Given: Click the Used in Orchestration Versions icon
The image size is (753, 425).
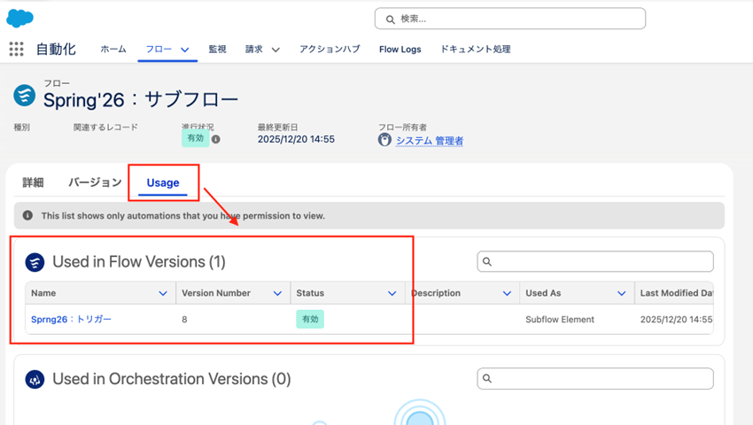Looking at the screenshot, I should coord(35,379).
